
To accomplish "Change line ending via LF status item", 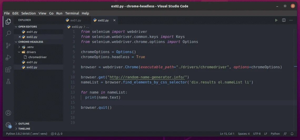I will coord(266,134).
